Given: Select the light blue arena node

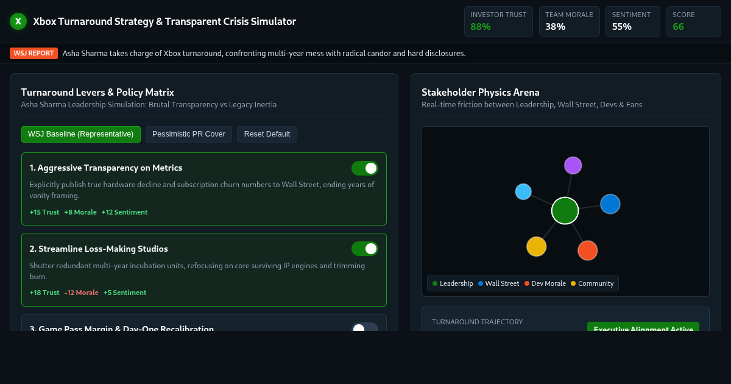Looking at the screenshot, I should pos(523,191).
